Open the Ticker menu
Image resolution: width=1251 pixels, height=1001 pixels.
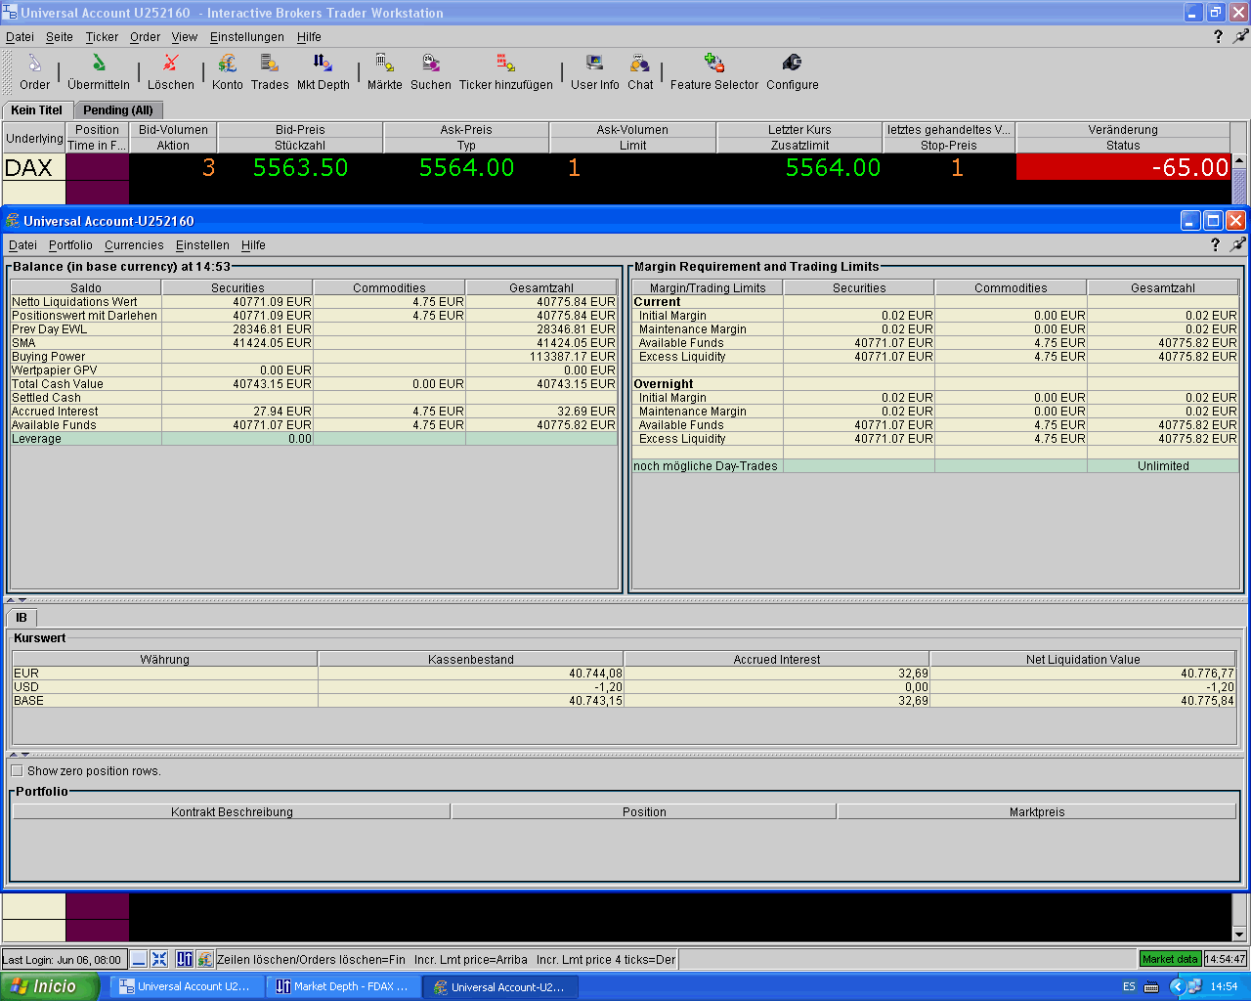102,37
